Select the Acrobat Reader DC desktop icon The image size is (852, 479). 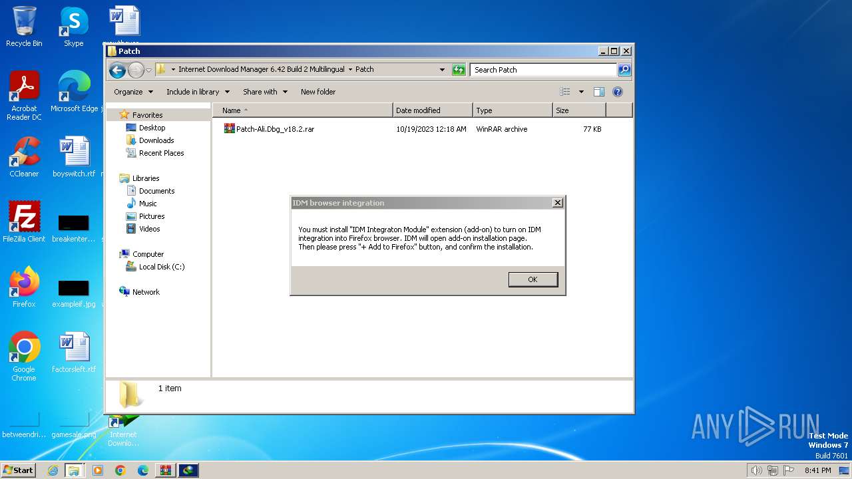coord(24,96)
